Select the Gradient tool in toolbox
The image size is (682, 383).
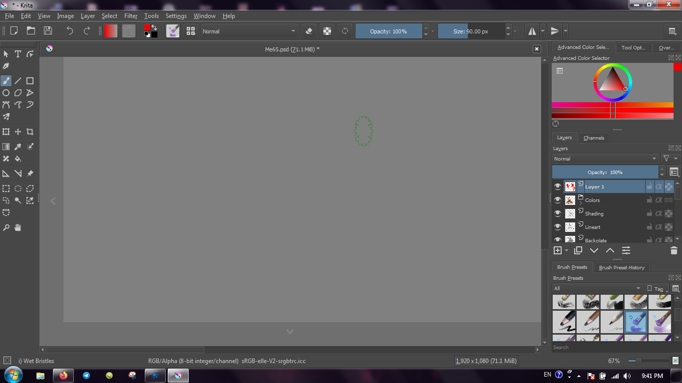tap(6, 147)
